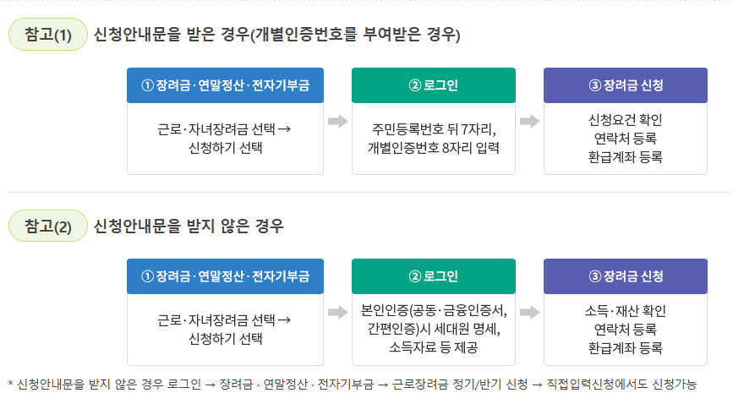Click footnote text about 직접입력신청
This screenshot has height=404, width=733.
click(x=353, y=385)
